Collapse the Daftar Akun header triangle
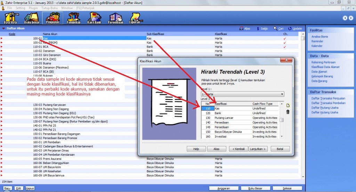The image size is (356, 192). pyautogui.click(x=3, y=28)
